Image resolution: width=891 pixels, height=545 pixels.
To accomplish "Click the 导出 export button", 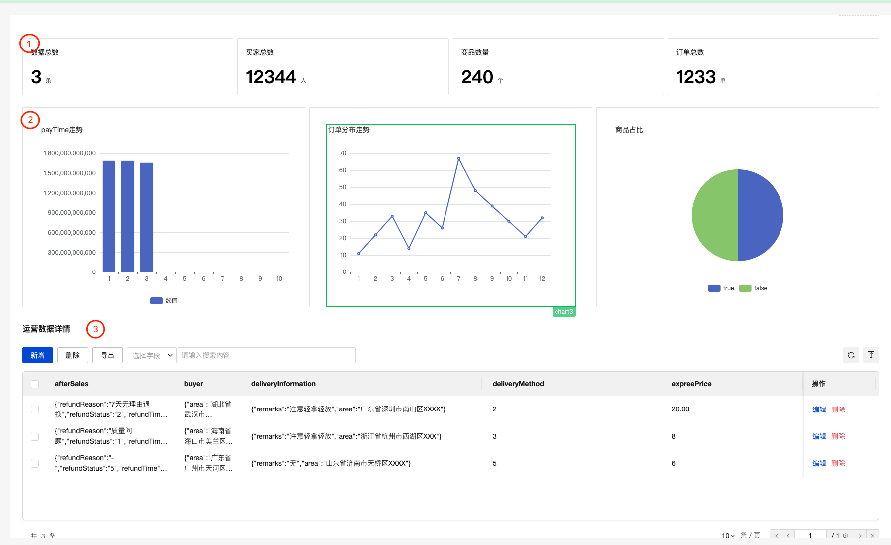I will pyautogui.click(x=108, y=355).
